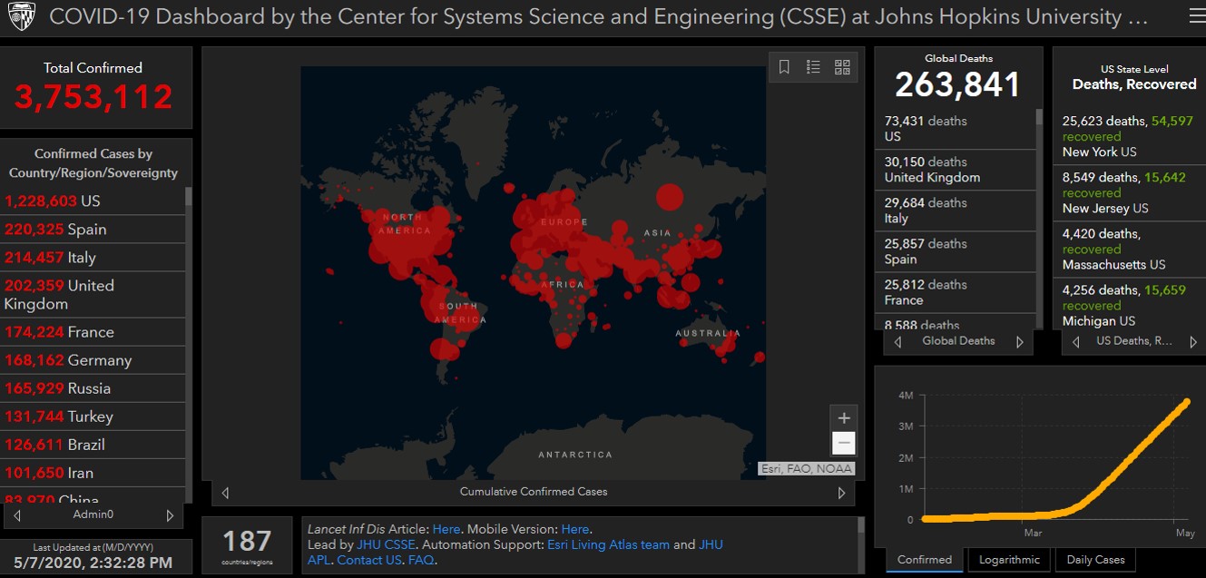Zoom in on the map with plus button
Viewport: 1206px width, 578px height.
[844, 418]
